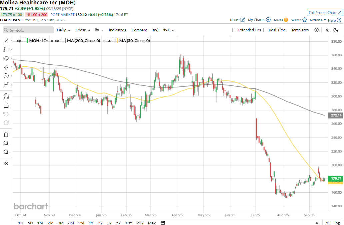Screen dimensions: 344x225
Task: Open the measurement range tool
Action: (6, 85)
